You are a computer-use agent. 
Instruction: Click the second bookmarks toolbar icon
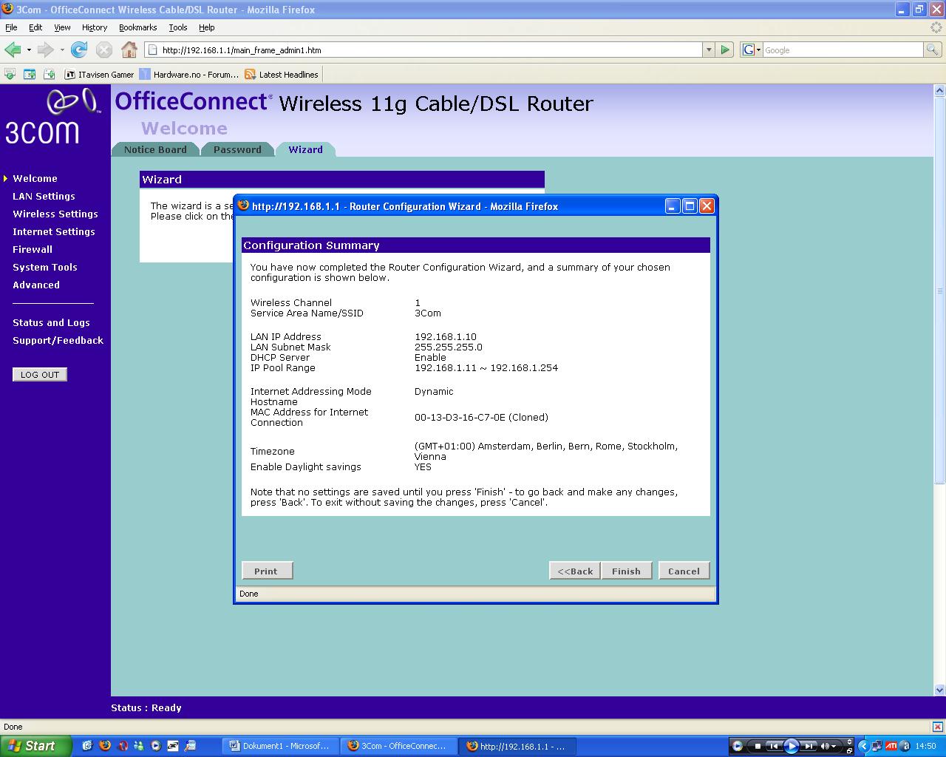[x=30, y=74]
